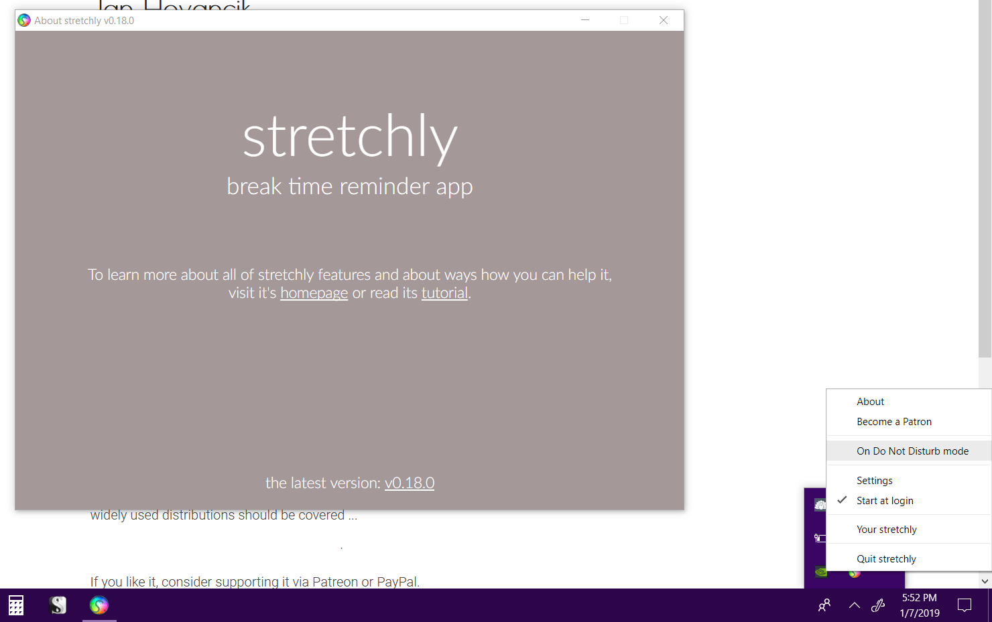
Task: Collapse the hidden tray icons chevron
Action: [854, 605]
